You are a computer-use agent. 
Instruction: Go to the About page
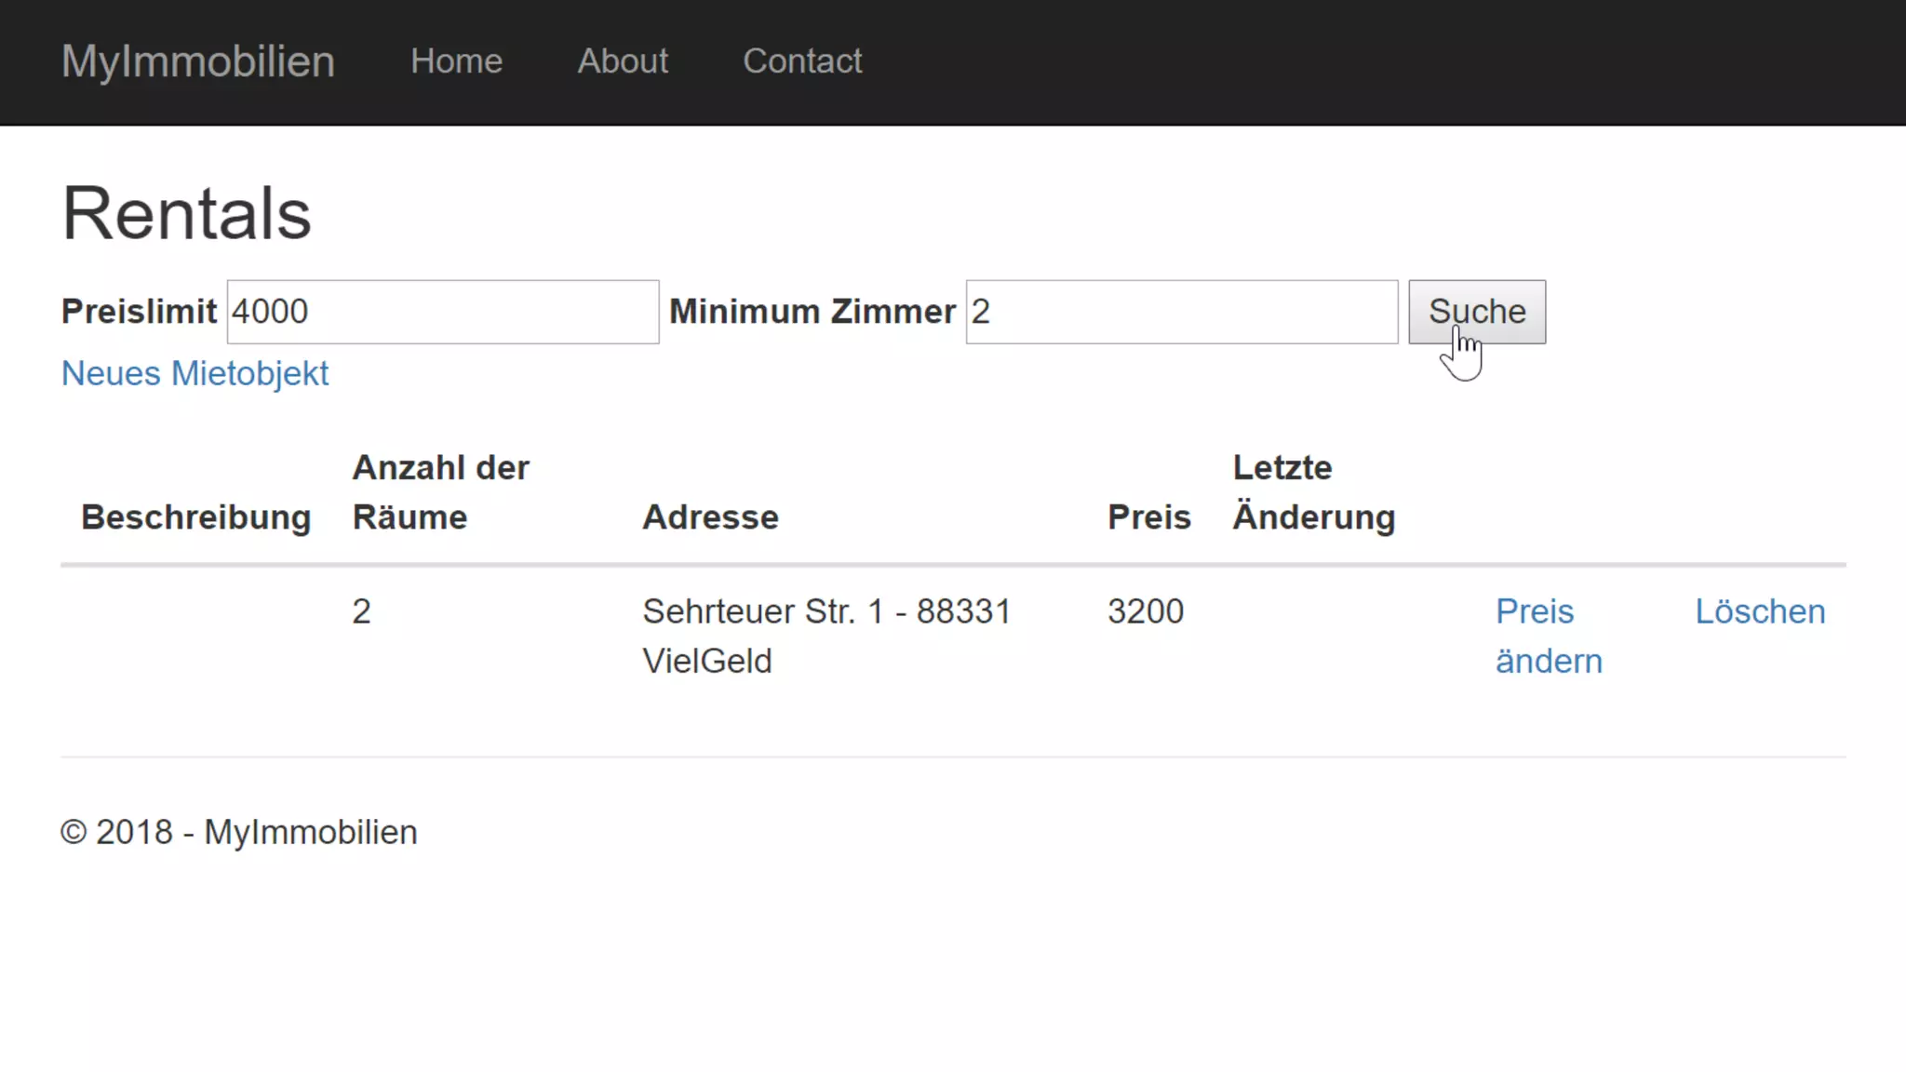coord(622,61)
